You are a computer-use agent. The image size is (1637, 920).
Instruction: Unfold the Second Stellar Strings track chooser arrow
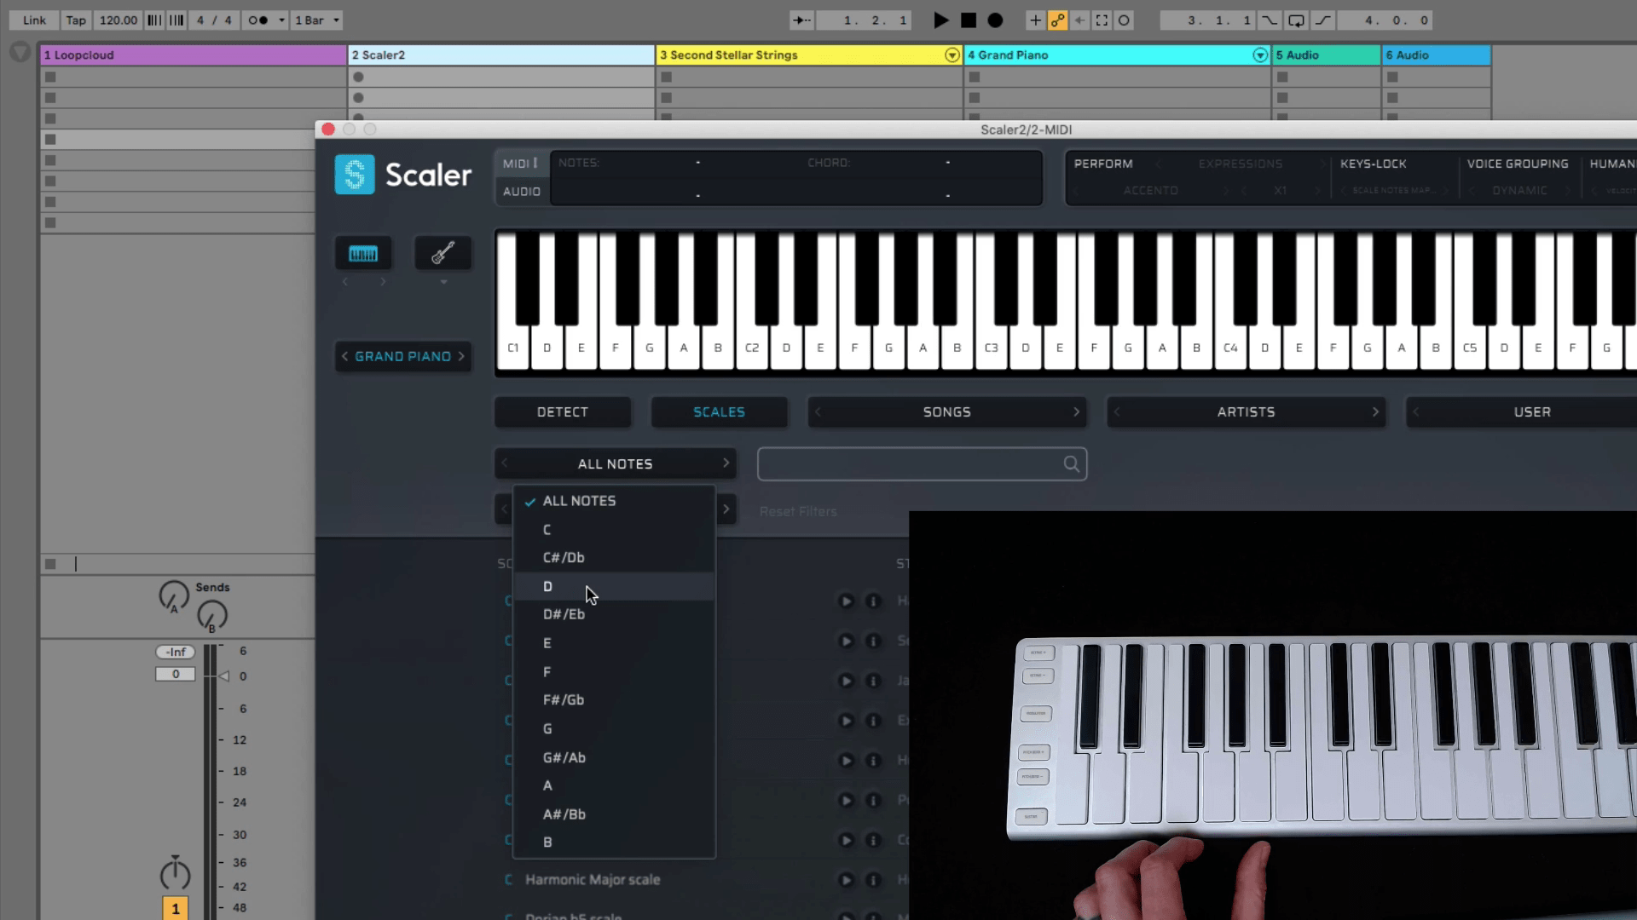(x=952, y=55)
